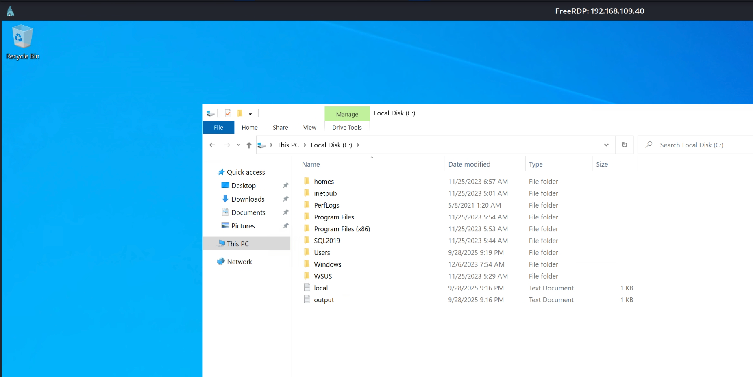This screenshot has height=377, width=753.
Task: Refresh the Local Disk (C:) listing
Action: tap(625, 145)
